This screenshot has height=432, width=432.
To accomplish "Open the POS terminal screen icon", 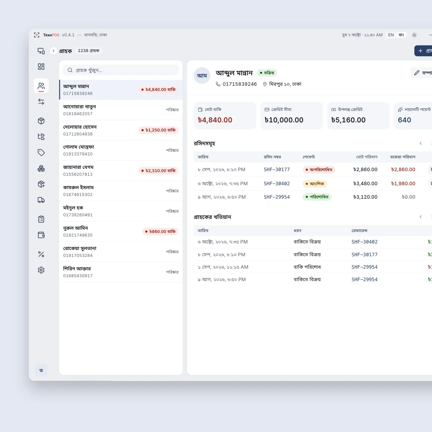I will pyautogui.click(x=41, y=51).
